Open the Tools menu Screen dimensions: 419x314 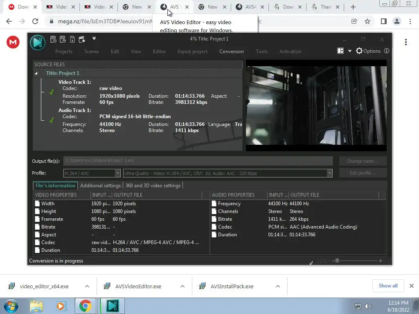(261, 52)
